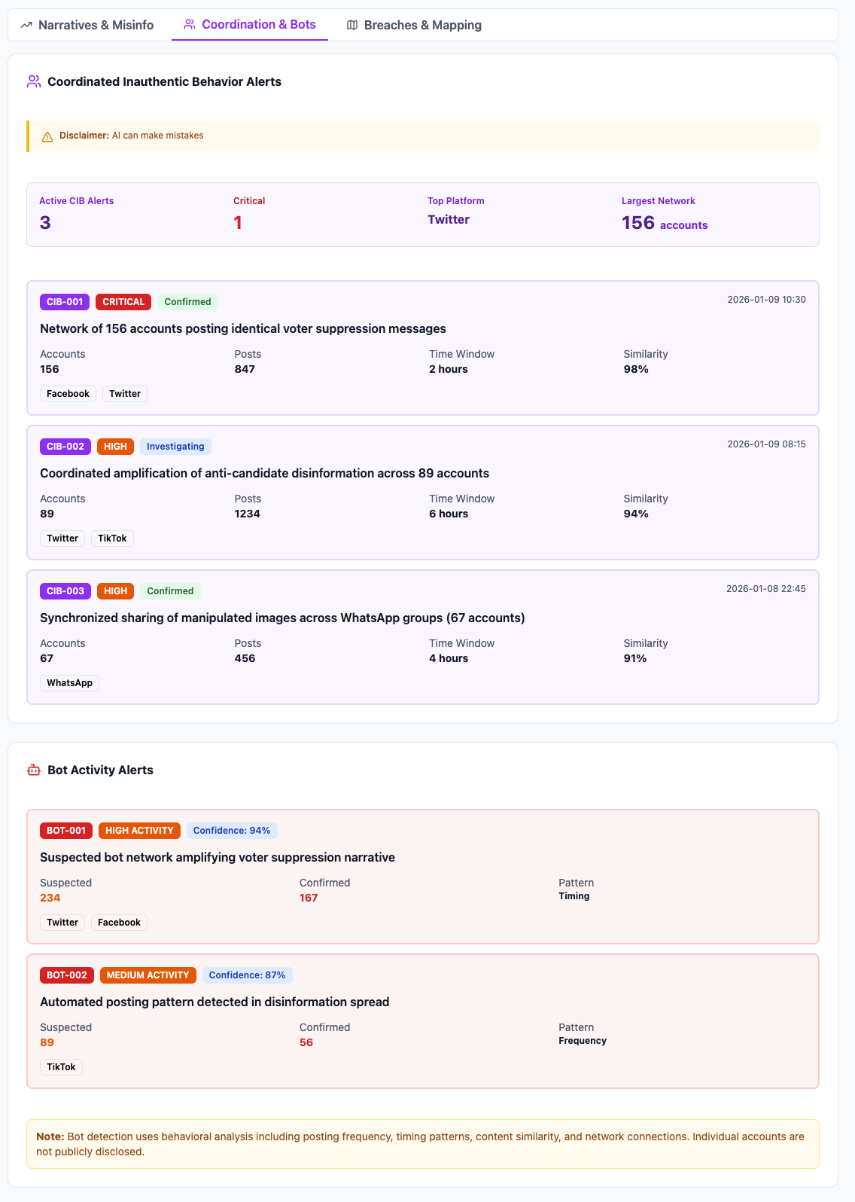This screenshot has width=855, height=1202.
Task: Click the 2026-01-08 22:45 timestamp
Action: [765, 589]
